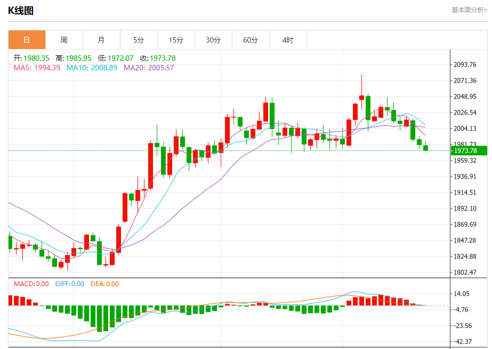Click the DIFF:0.00 indicator label
492x349 pixels.
(70, 284)
